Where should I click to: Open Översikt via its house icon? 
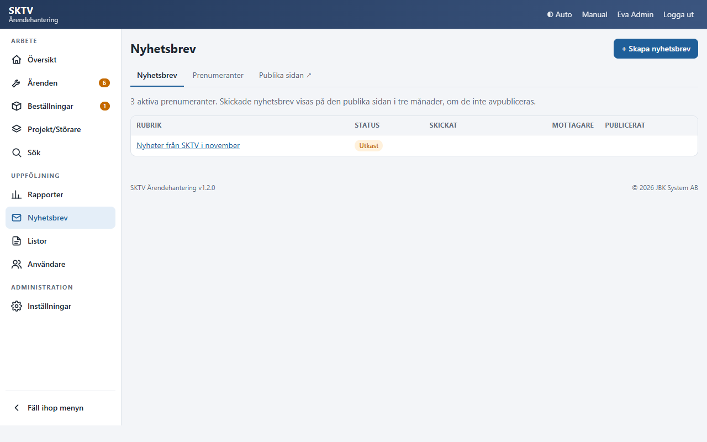coord(17,60)
